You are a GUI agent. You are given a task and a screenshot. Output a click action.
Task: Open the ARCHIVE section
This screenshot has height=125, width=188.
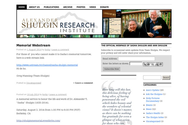tap(68, 7)
